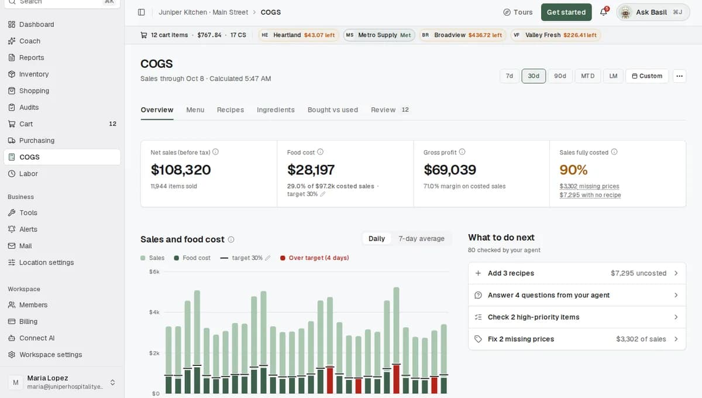Screen dimensions: 702x398
Task: Click info icon next to Gross profit
Action: click(462, 152)
